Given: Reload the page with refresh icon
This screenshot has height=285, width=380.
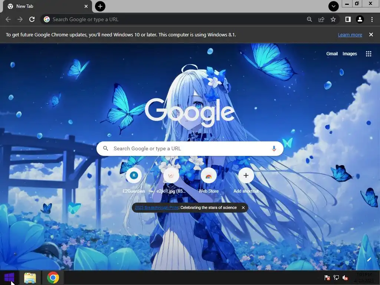Looking at the screenshot, I should [32, 19].
